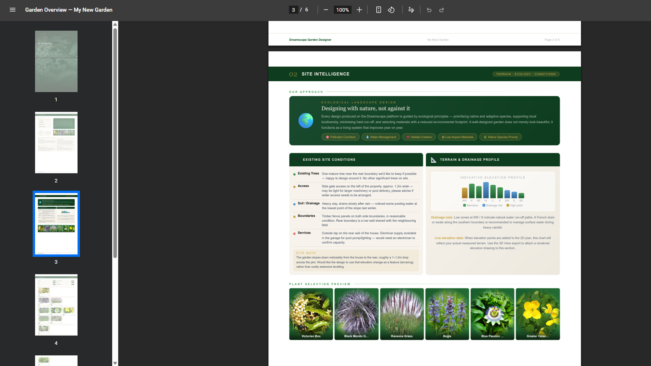
Task: Click the Bugle plant image
Action: coord(447,314)
